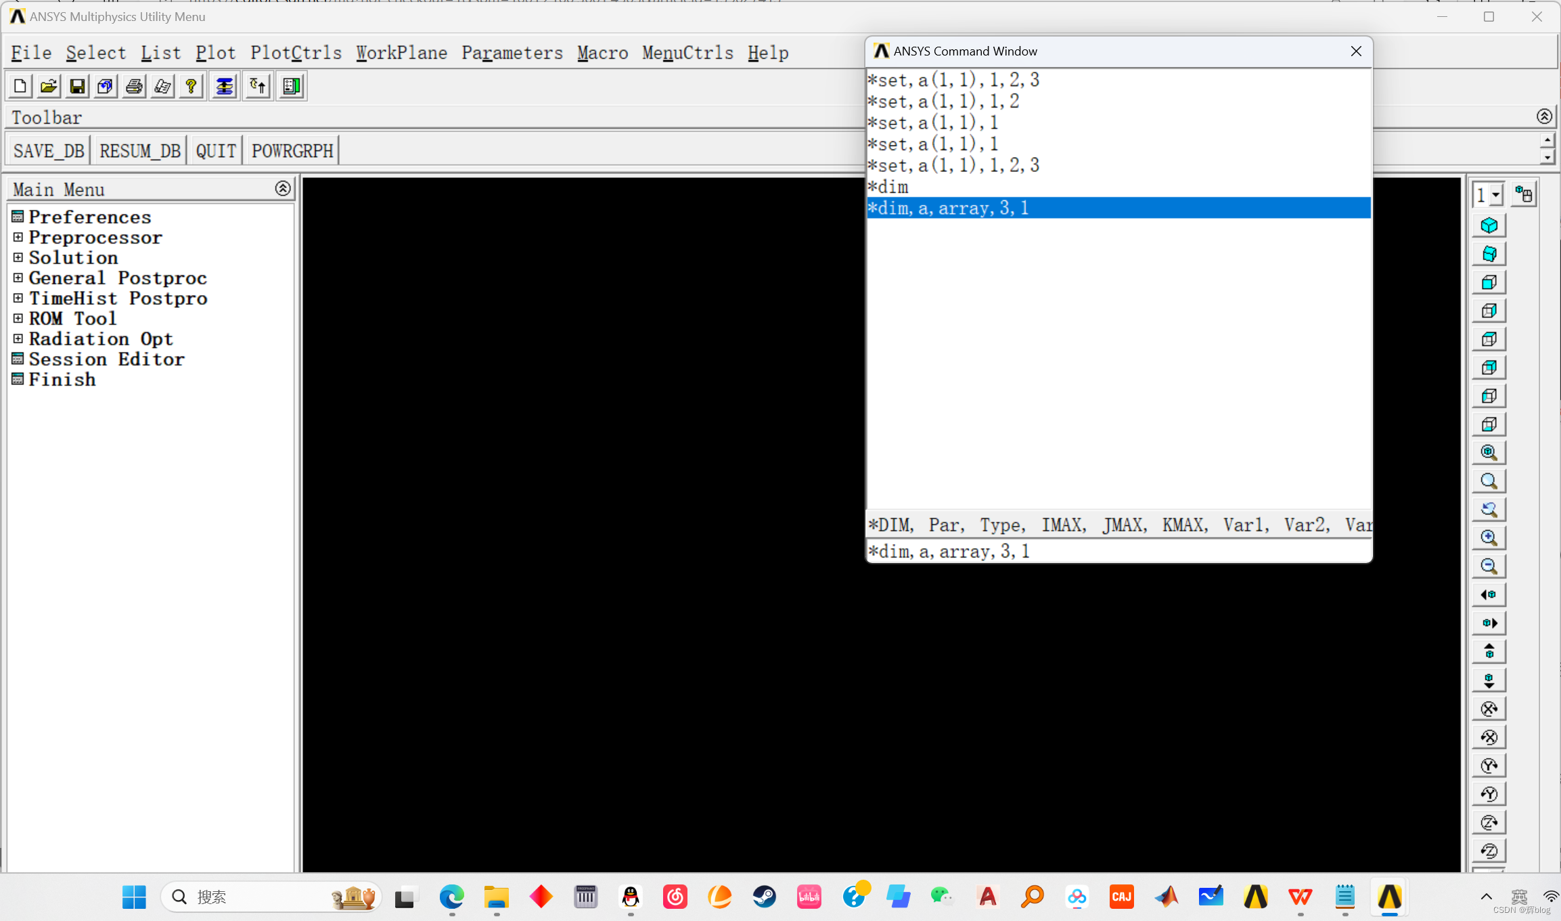Click the RESUM_DB resume database button
This screenshot has width=1561, height=921.
coord(140,150)
